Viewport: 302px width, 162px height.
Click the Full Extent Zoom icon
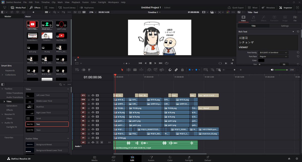[206, 70]
